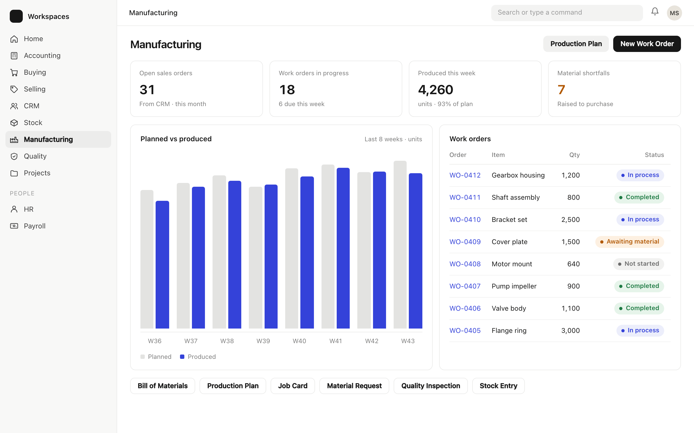
Task: Open the MS user avatar
Action: (674, 13)
